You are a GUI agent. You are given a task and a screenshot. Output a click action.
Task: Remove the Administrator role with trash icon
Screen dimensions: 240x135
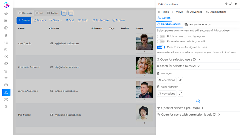158,87
